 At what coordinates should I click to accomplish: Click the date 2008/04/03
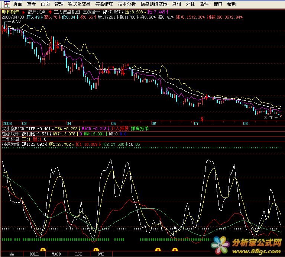coord(13,17)
